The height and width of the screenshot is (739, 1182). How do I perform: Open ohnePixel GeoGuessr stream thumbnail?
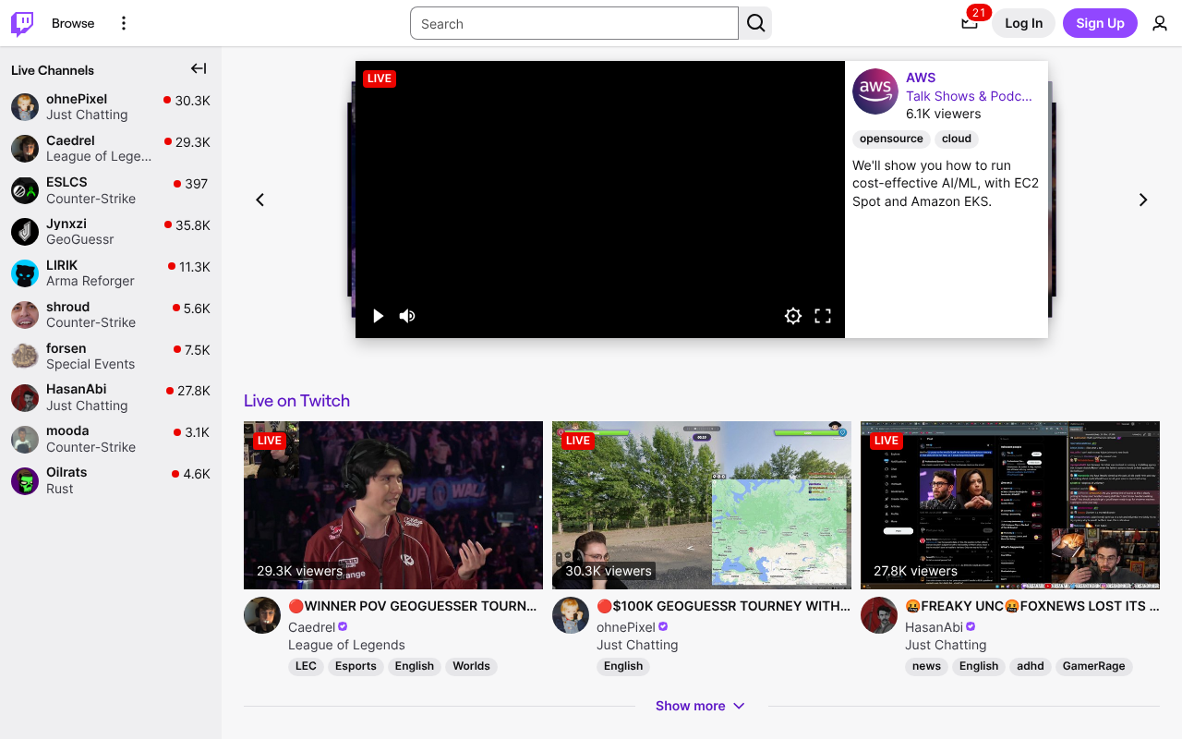[702, 505]
